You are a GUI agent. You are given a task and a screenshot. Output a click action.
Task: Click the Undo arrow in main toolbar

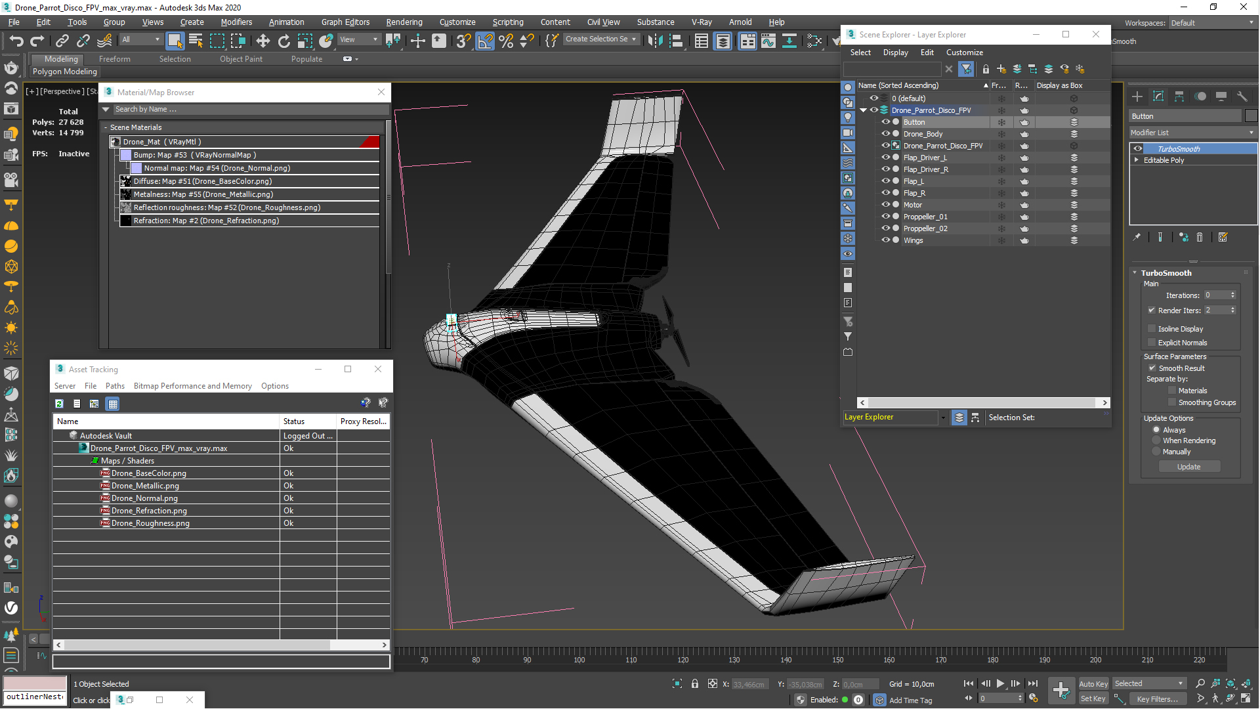click(16, 41)
